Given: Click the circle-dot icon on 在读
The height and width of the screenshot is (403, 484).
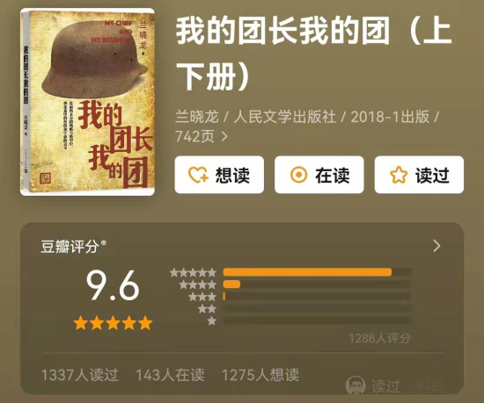Looking at the screenshot, I should 298,175.
